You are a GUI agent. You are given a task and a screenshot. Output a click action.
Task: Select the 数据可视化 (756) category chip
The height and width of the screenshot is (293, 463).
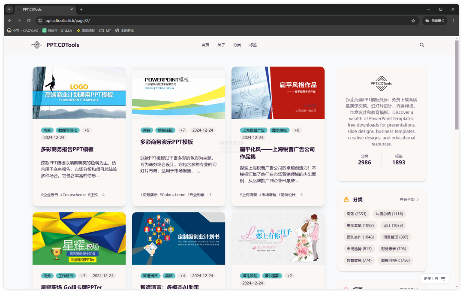coord(395,260)
